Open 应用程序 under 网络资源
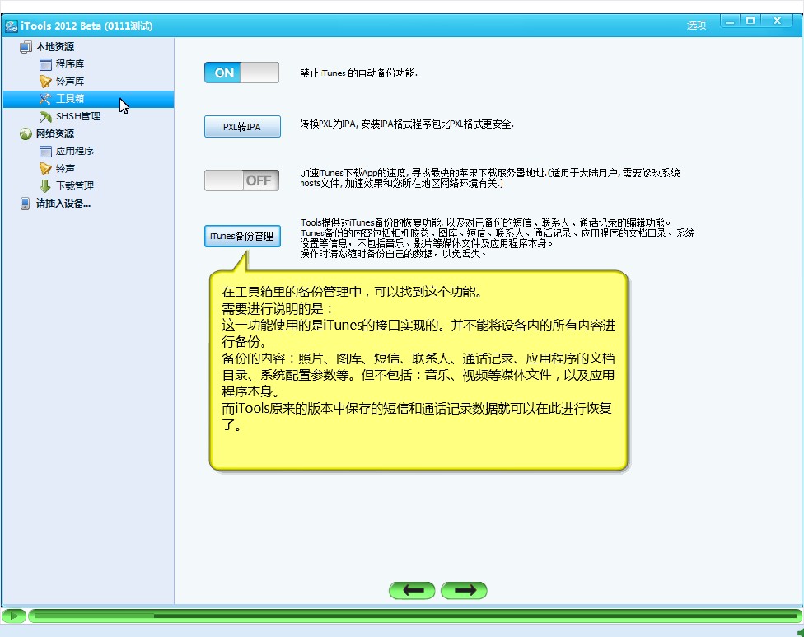Screen dimensions: 804x637 click(75, 152)
